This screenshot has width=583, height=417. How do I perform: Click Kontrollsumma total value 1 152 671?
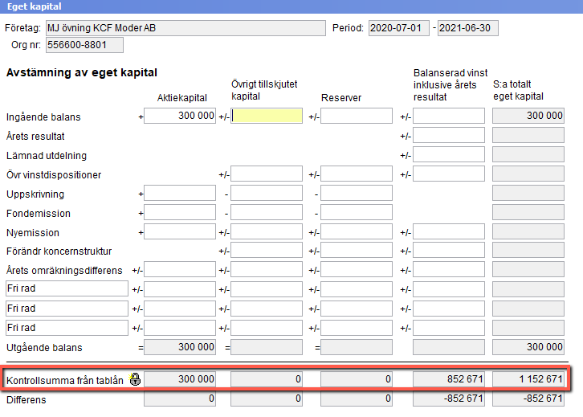click(x=528, y=379)
